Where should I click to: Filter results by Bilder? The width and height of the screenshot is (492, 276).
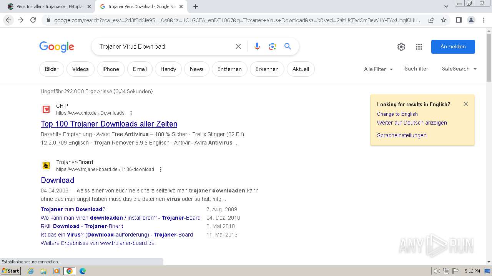tap(52, 69)
